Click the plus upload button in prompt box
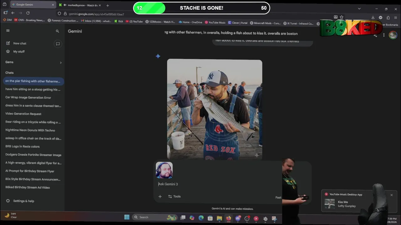 click(160, 197)
